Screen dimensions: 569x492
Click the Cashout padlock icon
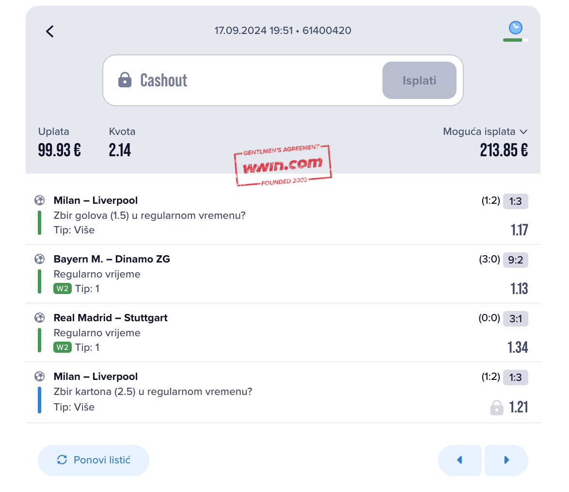[x=125, y=80]
